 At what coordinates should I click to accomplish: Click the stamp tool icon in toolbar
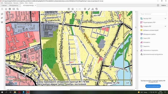(x=96, y=9)
